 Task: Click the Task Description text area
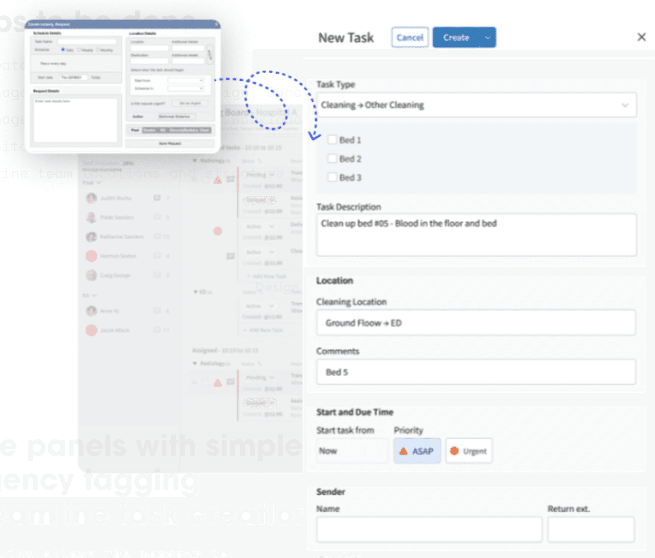coord(476,235)
